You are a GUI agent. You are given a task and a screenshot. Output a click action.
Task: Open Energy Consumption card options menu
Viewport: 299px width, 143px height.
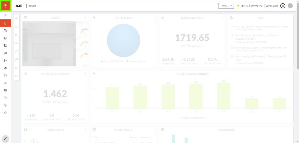223,18
